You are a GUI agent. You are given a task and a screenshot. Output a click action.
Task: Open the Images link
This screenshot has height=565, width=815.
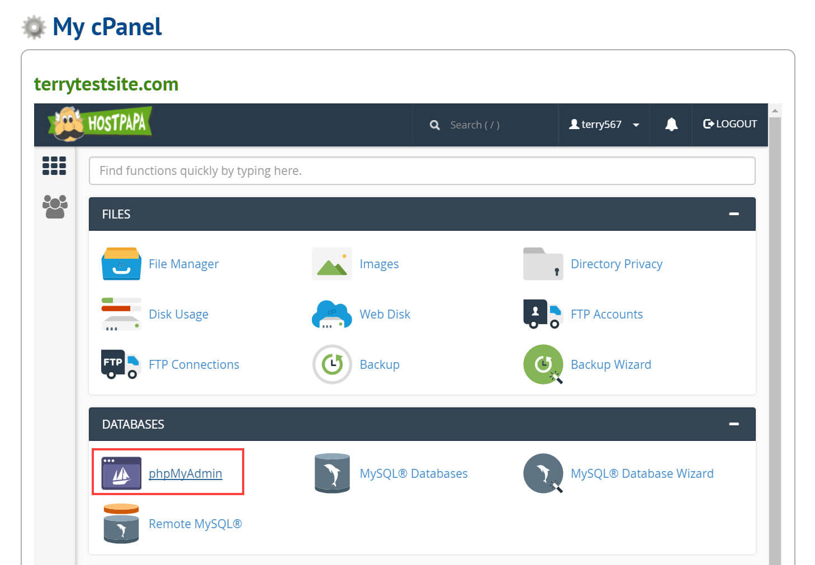click(379, 264)
